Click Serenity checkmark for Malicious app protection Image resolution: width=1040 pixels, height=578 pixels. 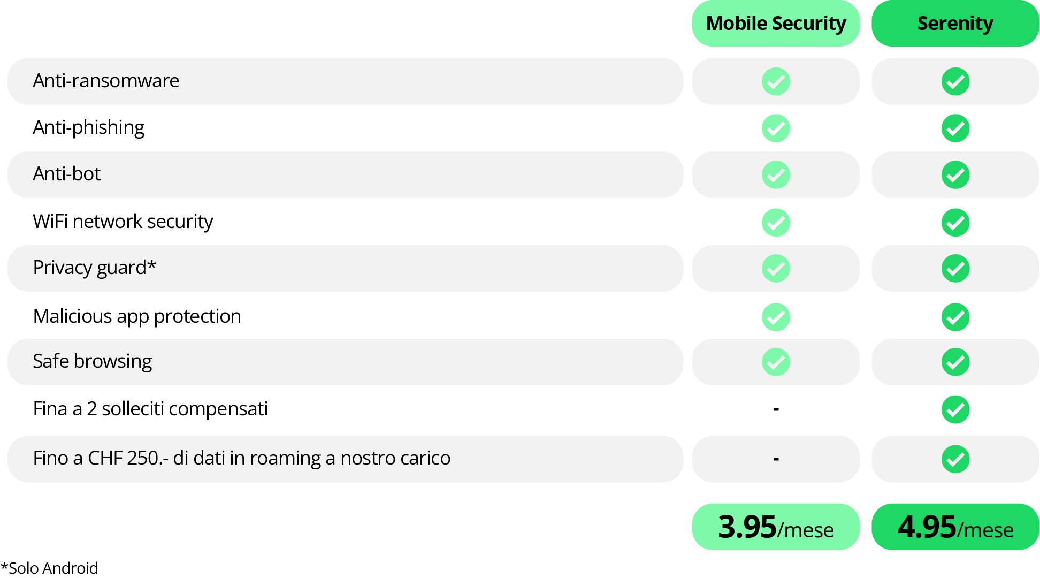(955, 317)
